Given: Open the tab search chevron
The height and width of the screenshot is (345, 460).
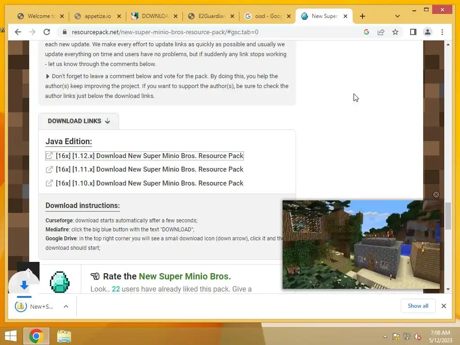Looking at the screenshot, I should coord(397,16).
